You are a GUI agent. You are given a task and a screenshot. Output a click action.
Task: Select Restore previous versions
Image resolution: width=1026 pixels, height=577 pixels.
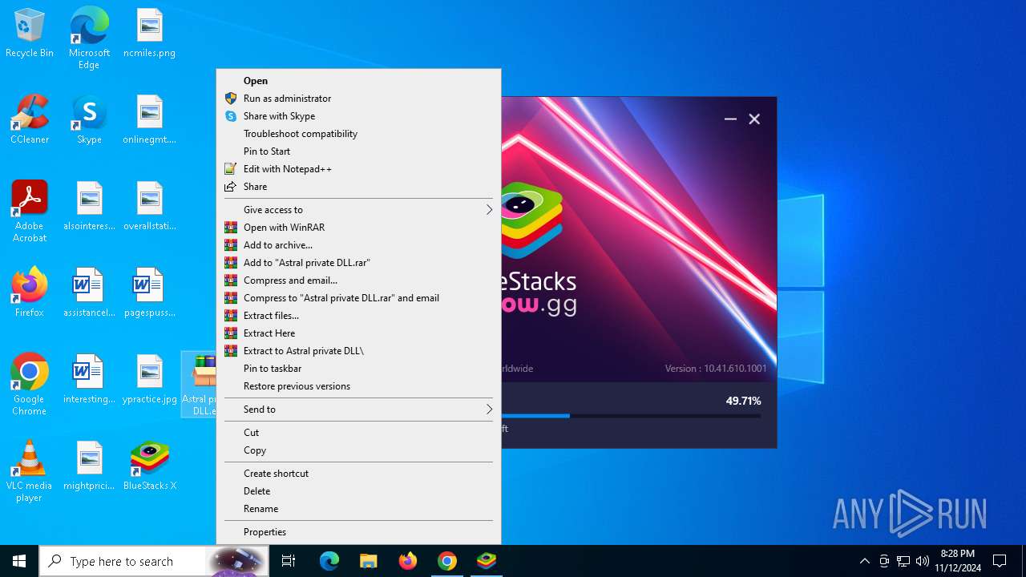(358, 386)
